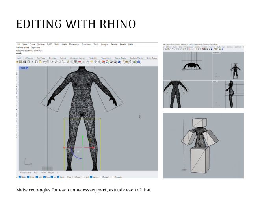Screen dimensions: 260x208
Task: Switch to the Perspective viewport tab
Action: (26, 173)
